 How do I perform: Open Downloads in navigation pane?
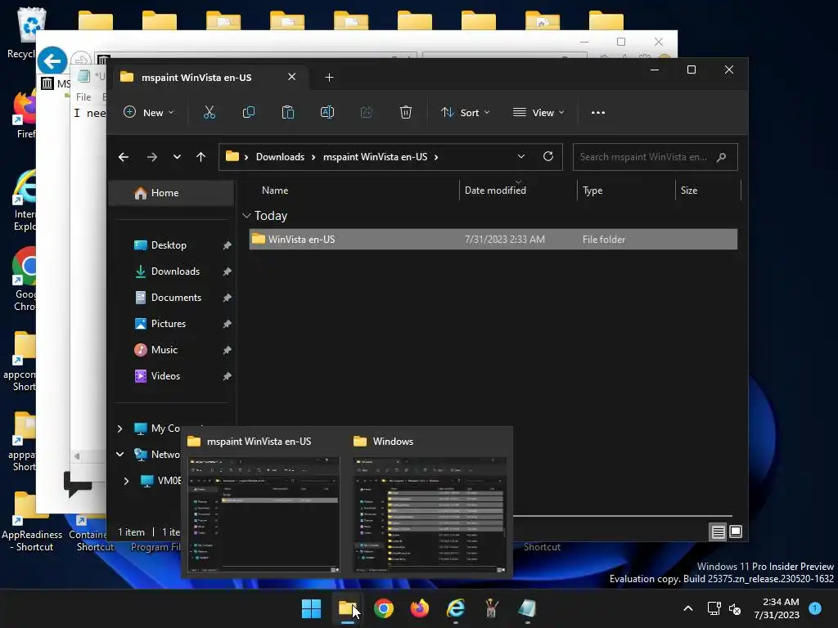coord(175,271)
